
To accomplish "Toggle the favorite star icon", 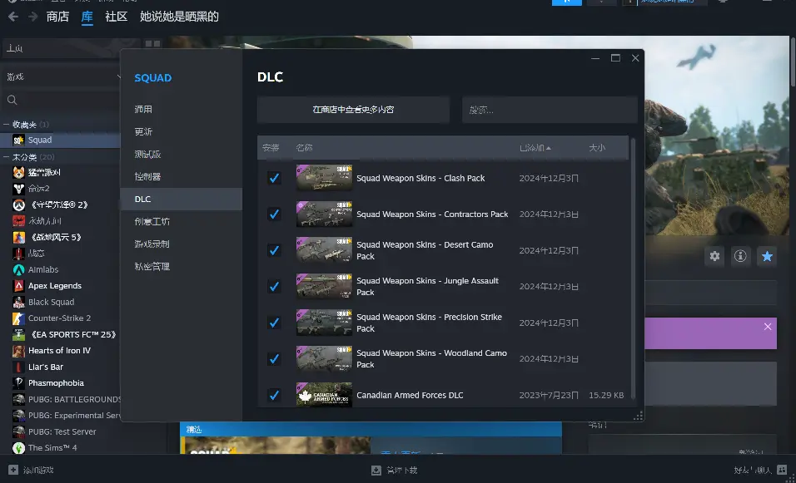I will point(767,256).
